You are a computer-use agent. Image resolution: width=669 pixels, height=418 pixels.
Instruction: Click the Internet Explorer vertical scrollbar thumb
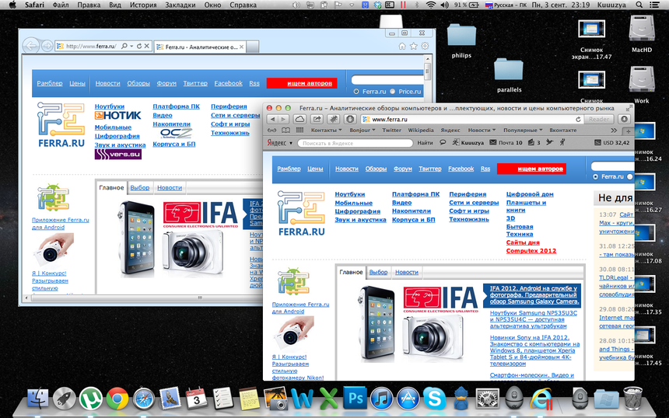tap(427, 70)
